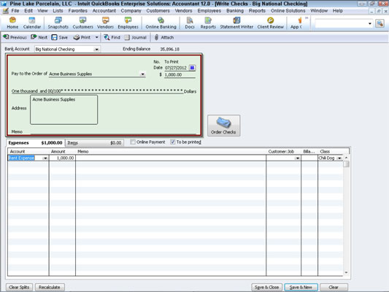Switch to the Items tab
Viewport: 389px width, 292px height.
[x=95, y=143]
